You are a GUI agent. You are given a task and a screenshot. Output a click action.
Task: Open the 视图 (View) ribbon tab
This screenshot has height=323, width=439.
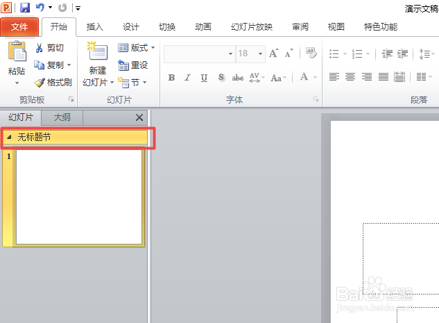tap(336, 27)
